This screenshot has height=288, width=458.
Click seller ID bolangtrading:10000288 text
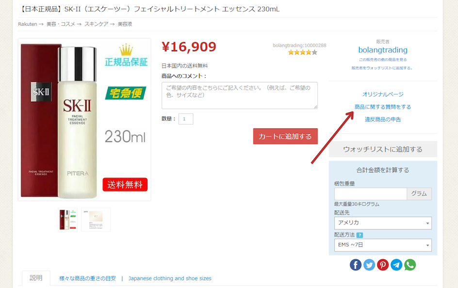300,46
